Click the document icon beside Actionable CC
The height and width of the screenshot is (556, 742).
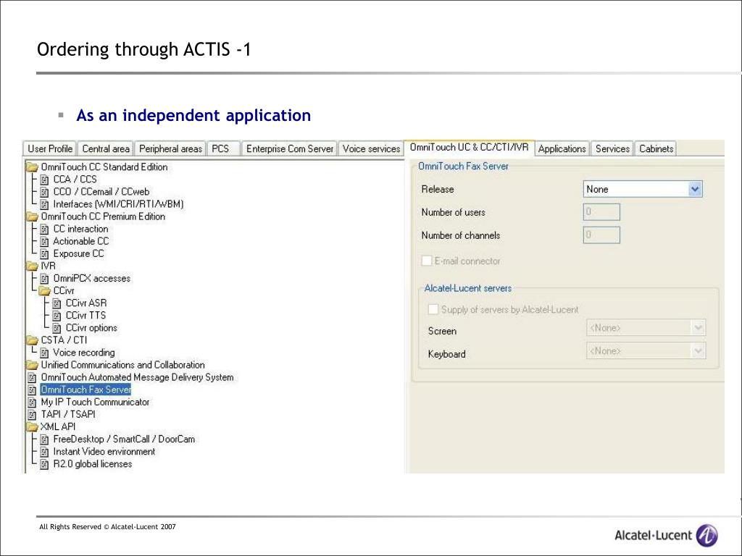44,242
